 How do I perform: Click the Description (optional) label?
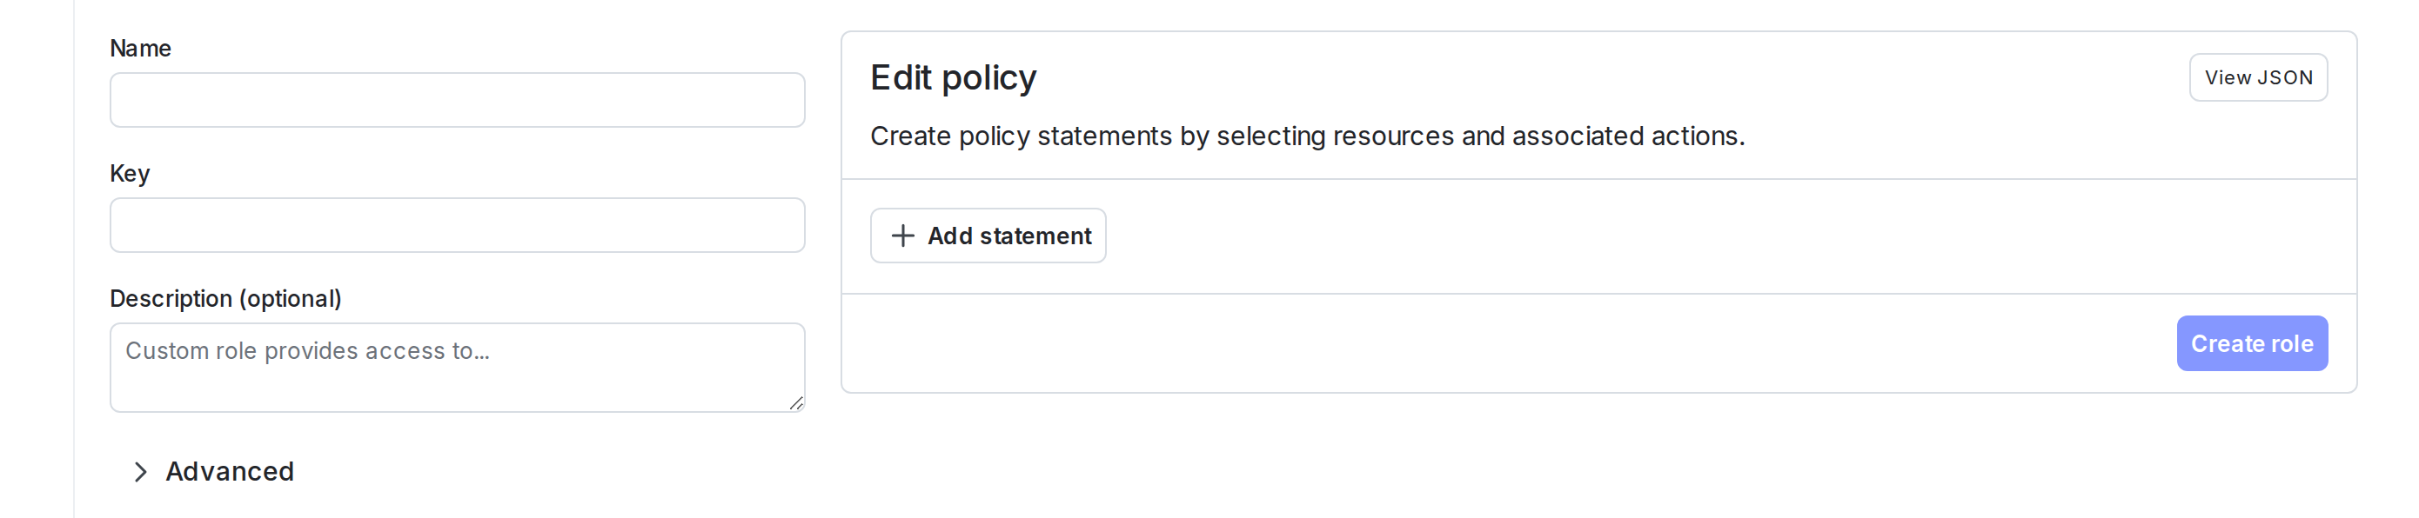click(x=225, y=297)
